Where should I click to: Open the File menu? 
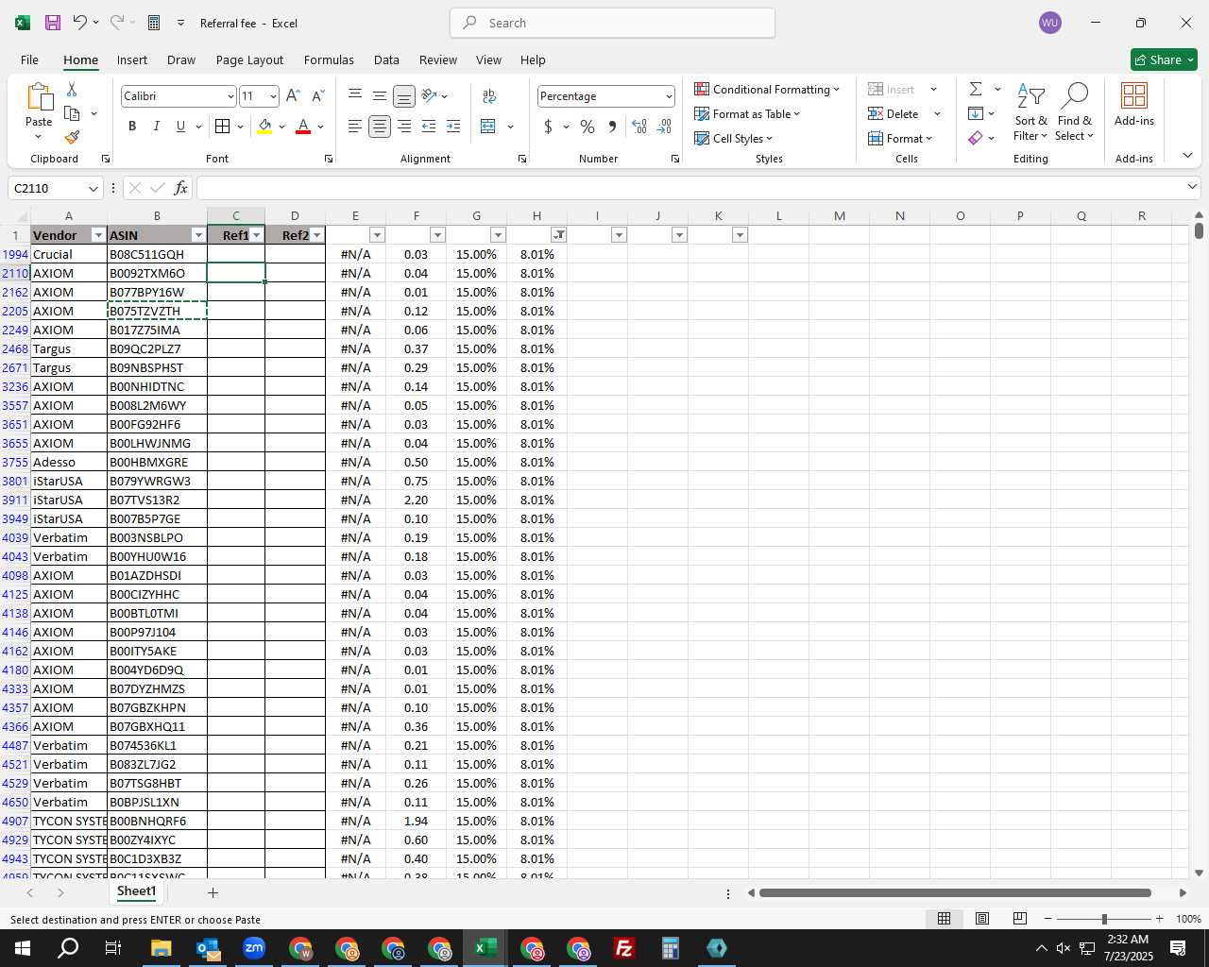click(29, 59)
